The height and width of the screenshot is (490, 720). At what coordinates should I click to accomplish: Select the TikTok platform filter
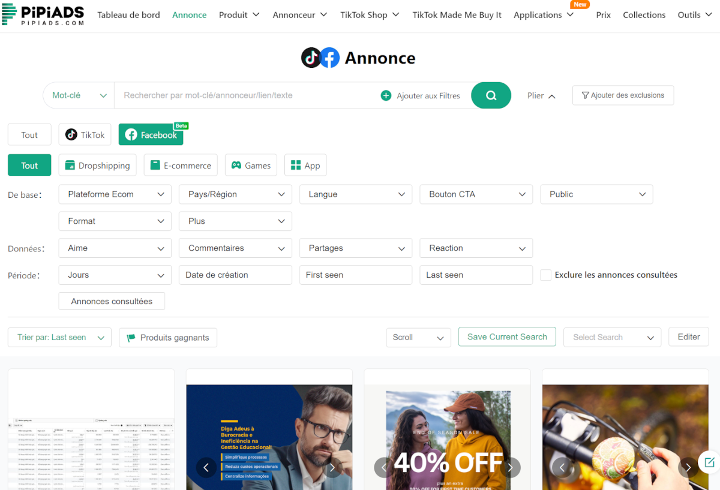(x=85, y=135)
